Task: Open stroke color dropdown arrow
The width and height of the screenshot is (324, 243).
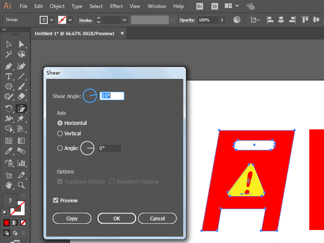Action: (70, 20)
